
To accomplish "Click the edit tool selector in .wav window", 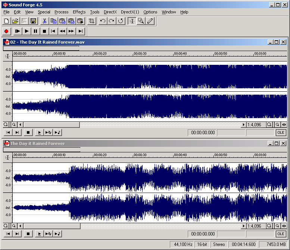I will pos(7,56).
